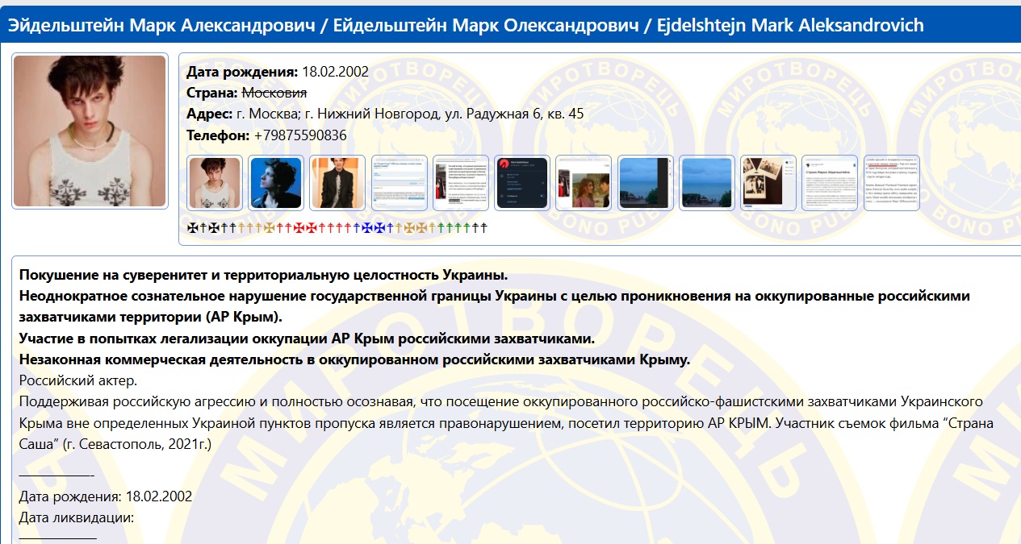Open the eleventh thumbnail, article with bold heading
The height and width of the screenshot is (544, 1021).
[830, 183]
